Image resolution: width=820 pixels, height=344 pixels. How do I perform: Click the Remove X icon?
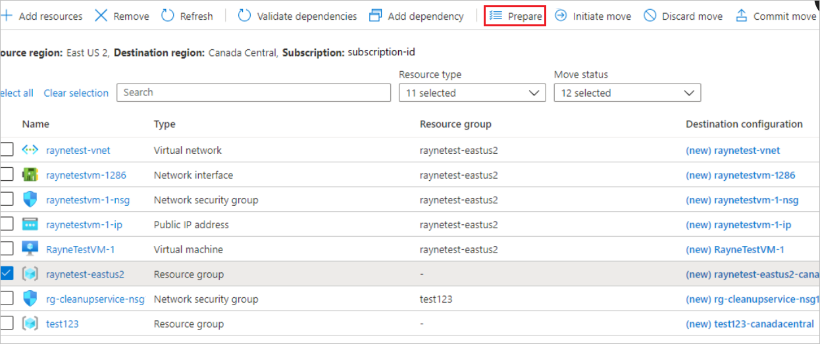[101, 16]
